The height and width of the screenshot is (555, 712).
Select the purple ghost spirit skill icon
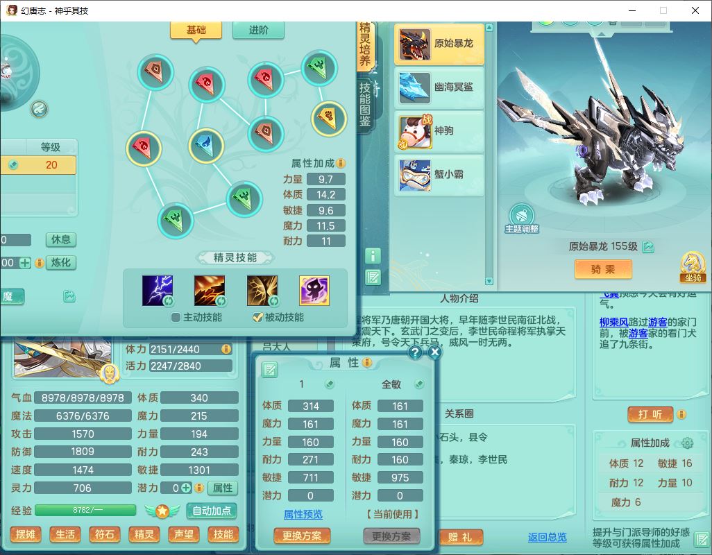314,291
